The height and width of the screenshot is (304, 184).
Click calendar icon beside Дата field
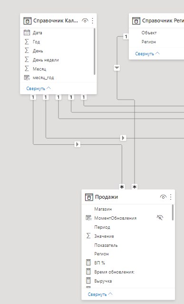click(27, 32)
